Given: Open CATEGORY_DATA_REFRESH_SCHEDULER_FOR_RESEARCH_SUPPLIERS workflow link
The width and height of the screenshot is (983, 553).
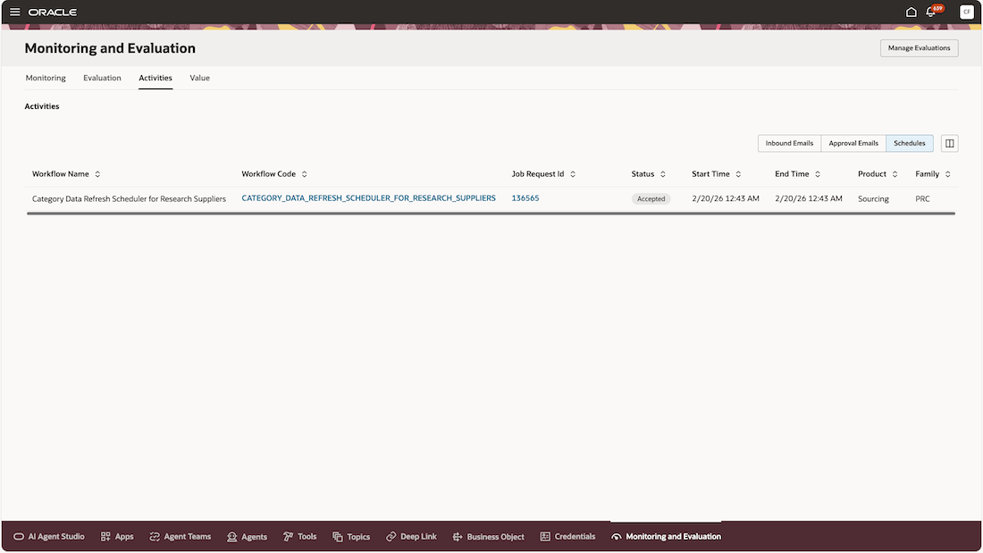Looking at the screenshot, I should 368,198.
